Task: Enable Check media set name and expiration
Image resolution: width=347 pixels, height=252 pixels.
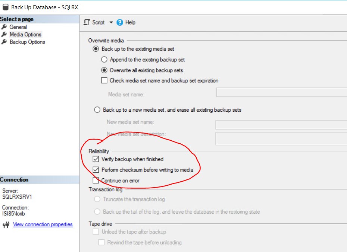Action: coord(104,80)
